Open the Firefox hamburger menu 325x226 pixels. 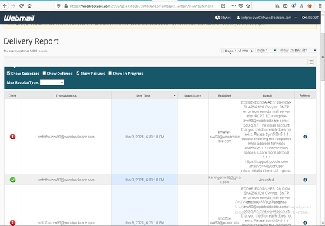pyautogui.click(x=320, y=6)
